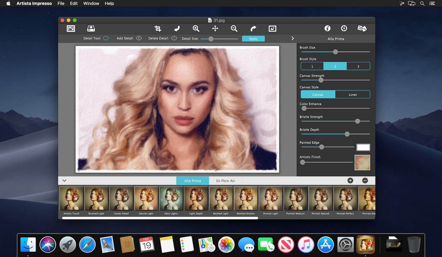The image size is (442, 257).
Task: Select the Mottled Light preset thumbnail
Action: [221, 198]
